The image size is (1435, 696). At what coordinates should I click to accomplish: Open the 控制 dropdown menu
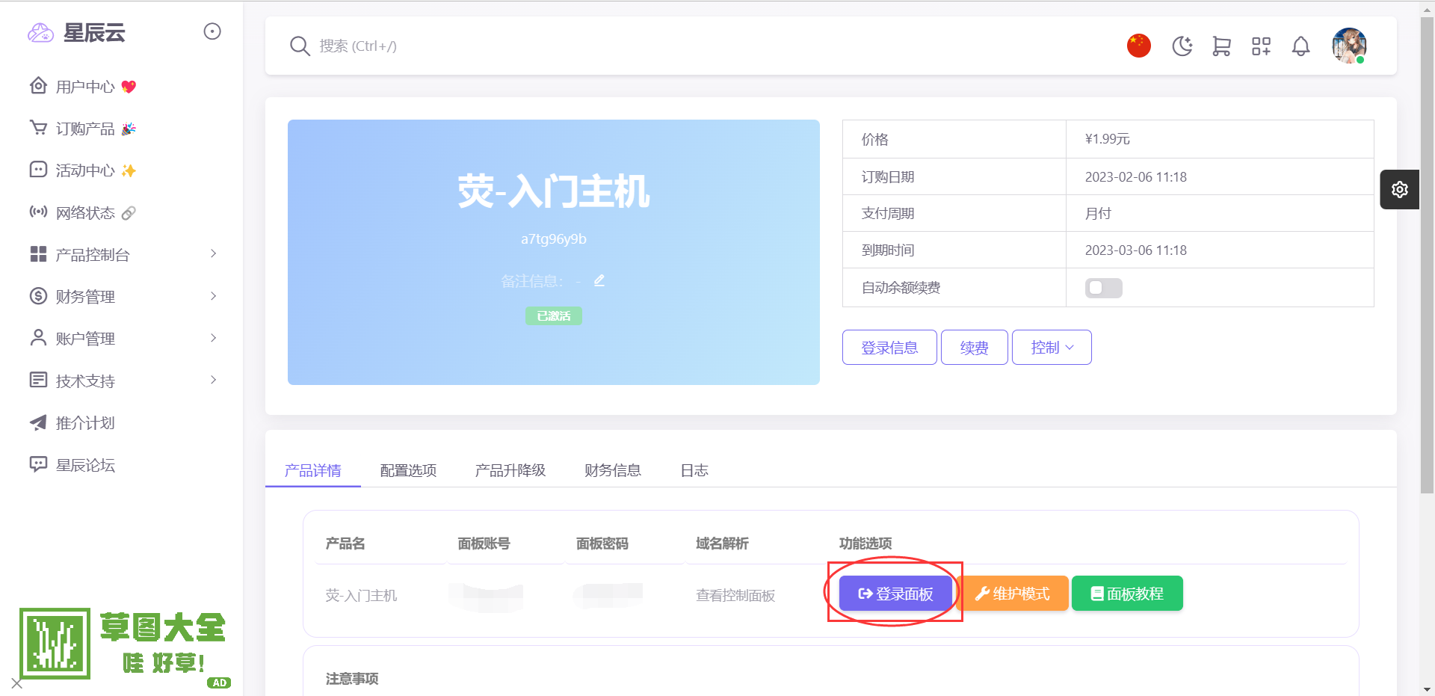(1051, 348)
